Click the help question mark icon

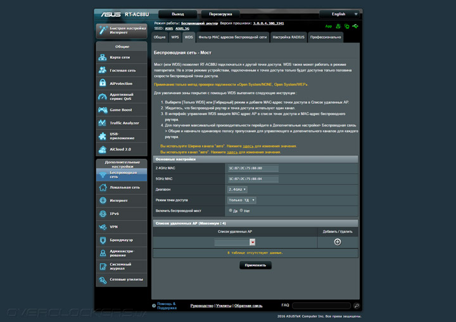pyautogui.click(x=154, y=306)
